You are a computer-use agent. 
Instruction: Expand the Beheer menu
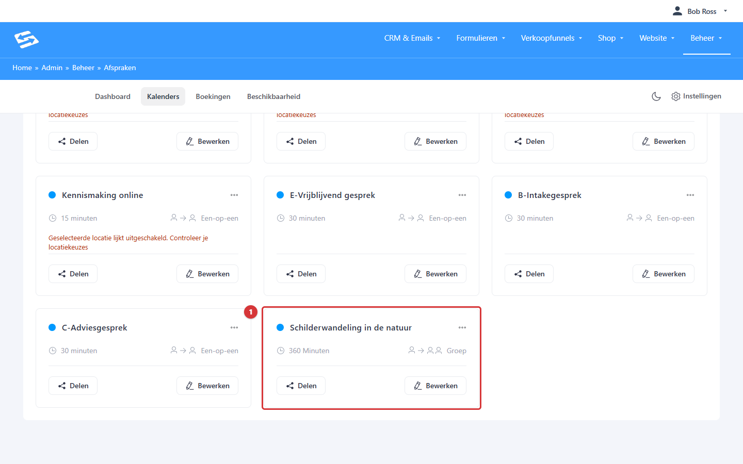tap(707, 38)
